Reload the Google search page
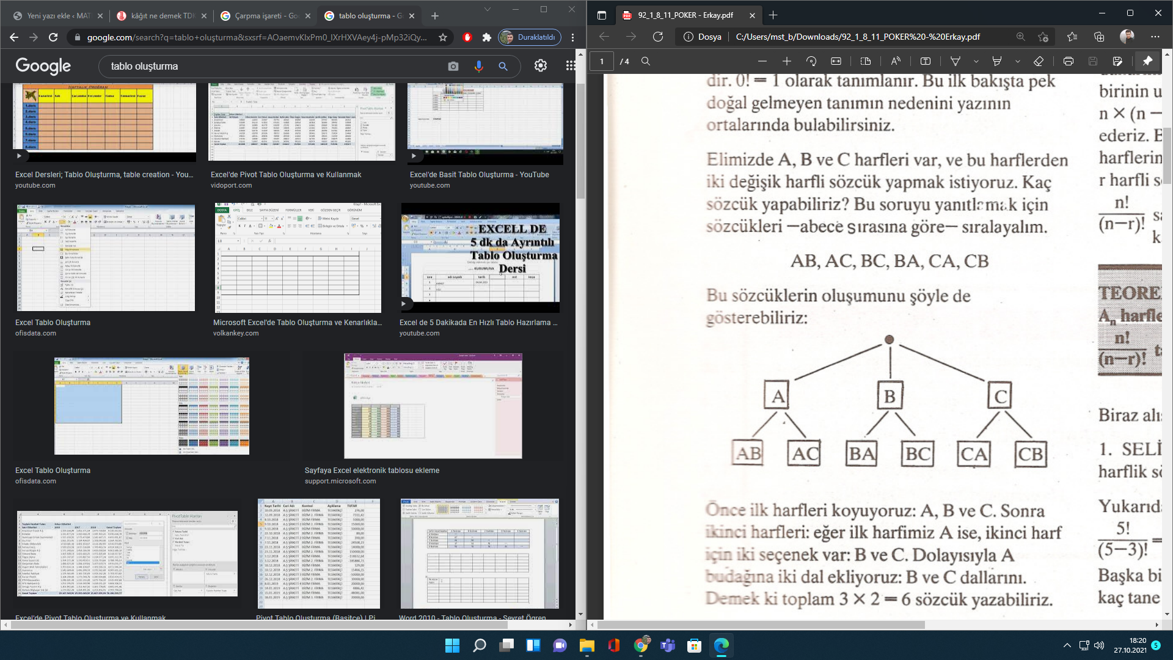This screenshot has height=660, width=1173. (x=53, y=37)
